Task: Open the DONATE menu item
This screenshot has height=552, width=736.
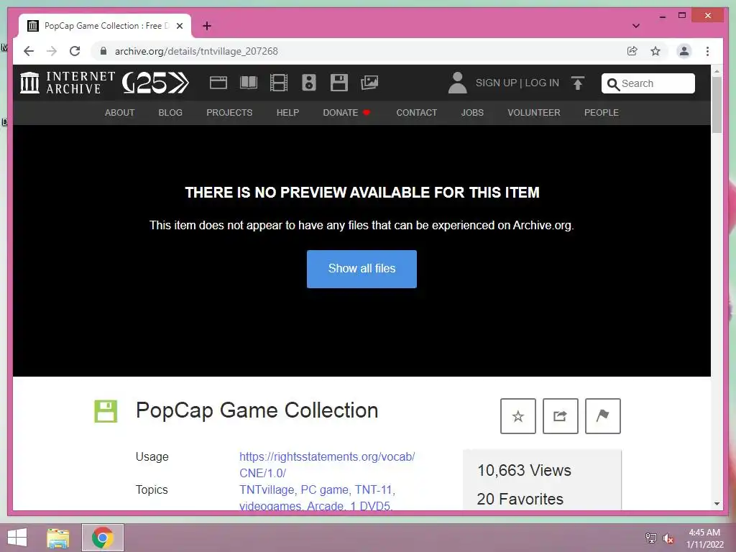Action: tap(346, 113)
